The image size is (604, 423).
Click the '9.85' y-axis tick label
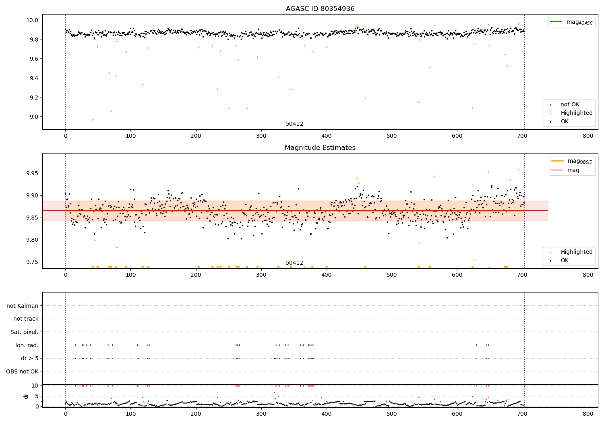click(x=33, y=218)
